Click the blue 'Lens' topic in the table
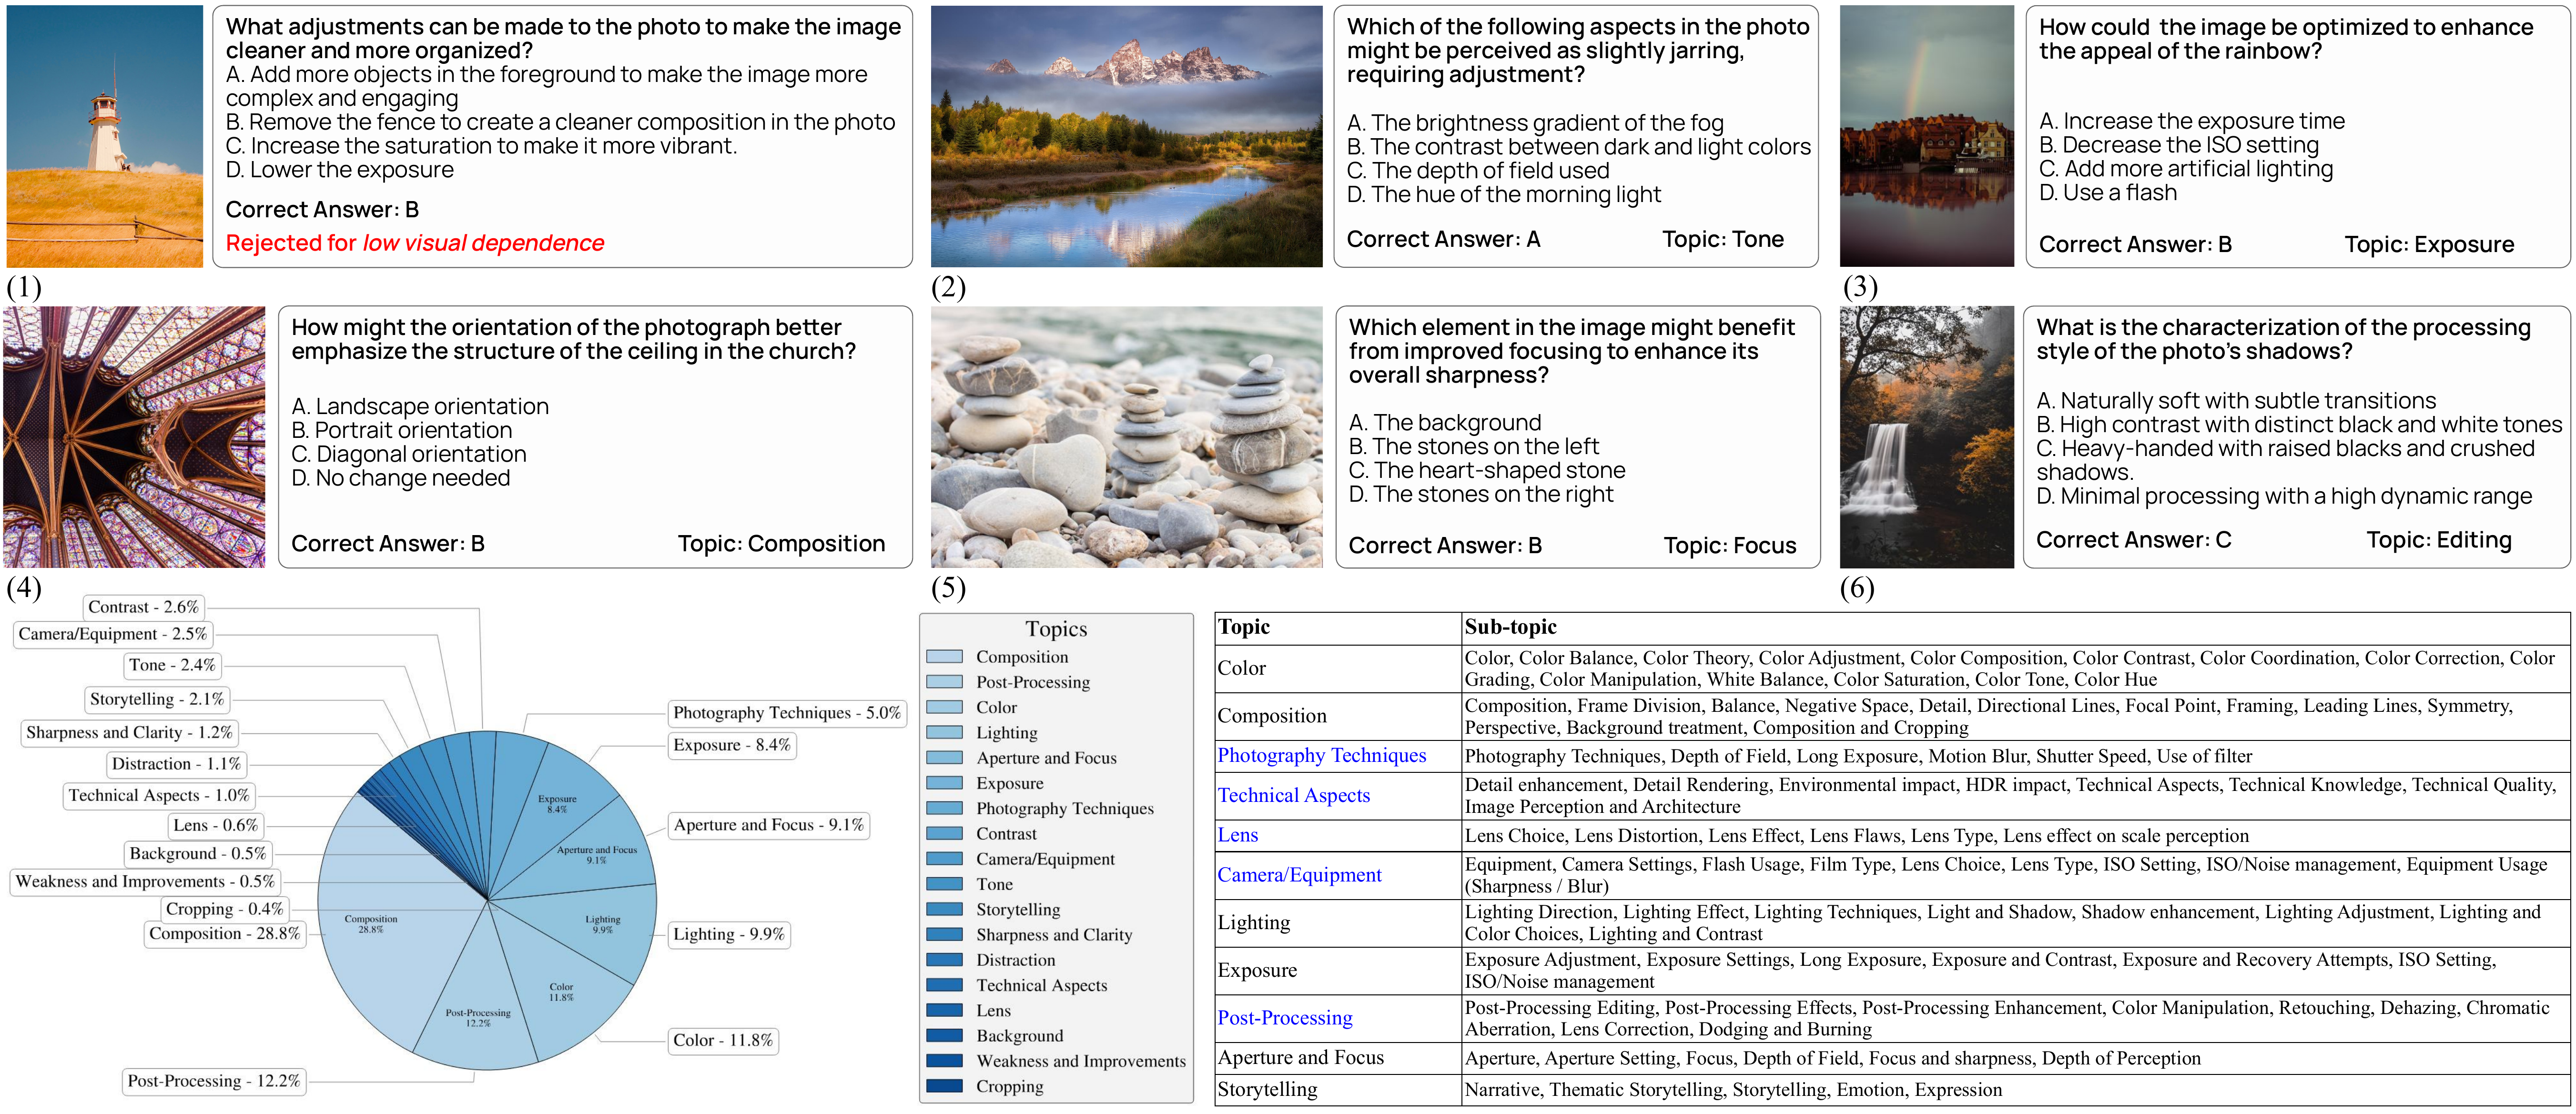The width and height of the screenshot is (2576, 1114). click(x=1237, y=835)
